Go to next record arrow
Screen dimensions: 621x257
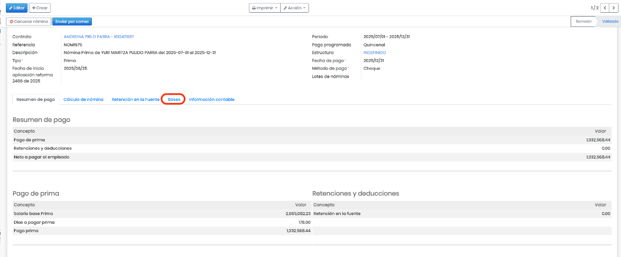coord(614,8)
